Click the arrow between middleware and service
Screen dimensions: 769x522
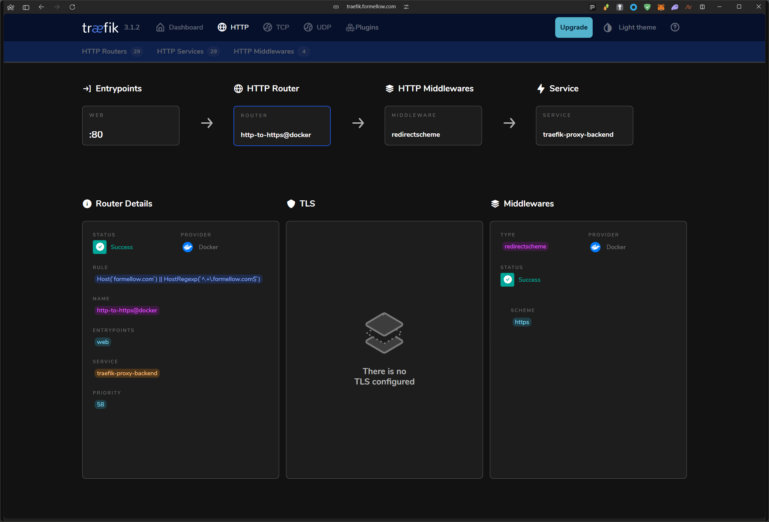[509, 123]
